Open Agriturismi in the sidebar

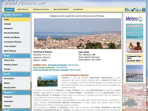(x=16, y=101)
